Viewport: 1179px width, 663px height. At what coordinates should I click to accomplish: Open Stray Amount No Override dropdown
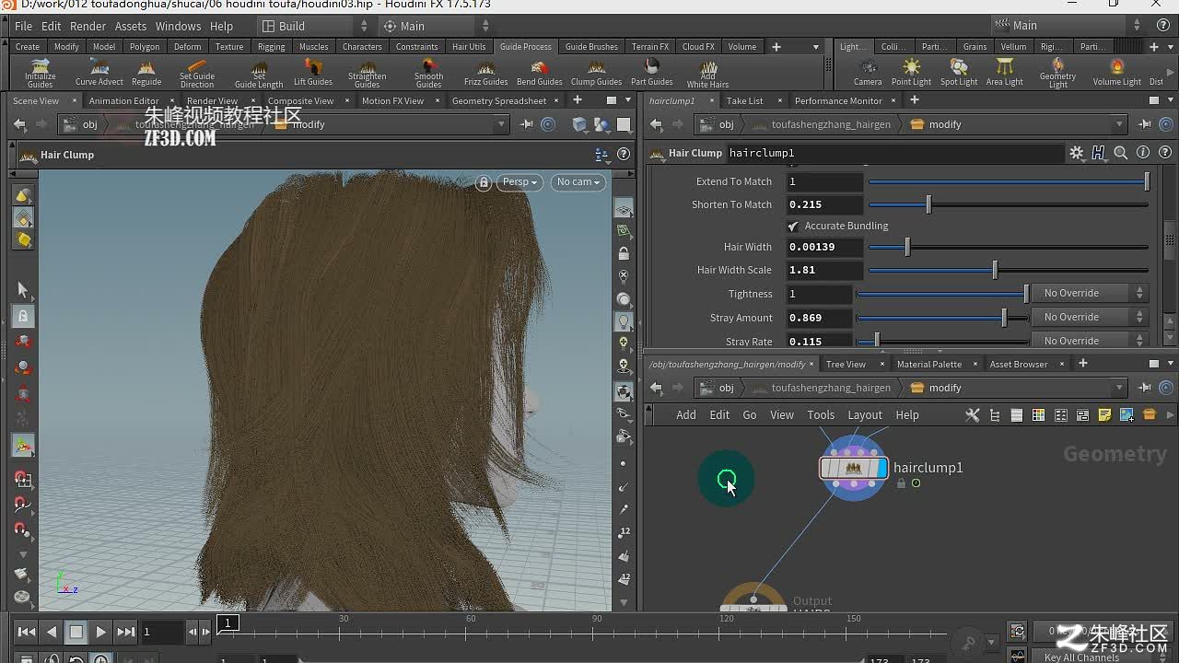pos(1092,317)
